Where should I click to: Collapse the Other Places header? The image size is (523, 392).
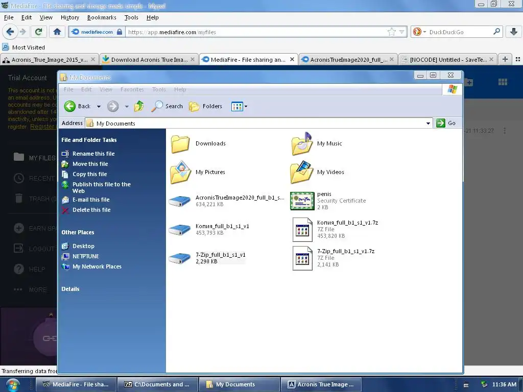coord(78,232)
